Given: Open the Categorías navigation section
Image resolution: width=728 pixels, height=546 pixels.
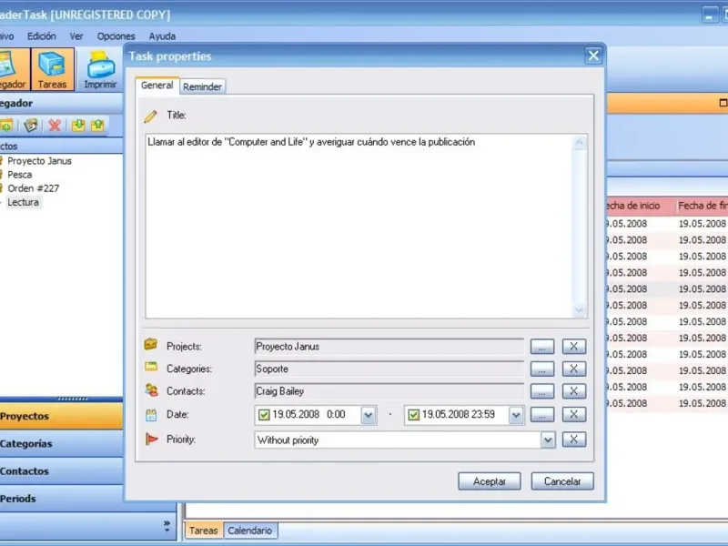Looking at the screenshot, I should coord(61,443).
